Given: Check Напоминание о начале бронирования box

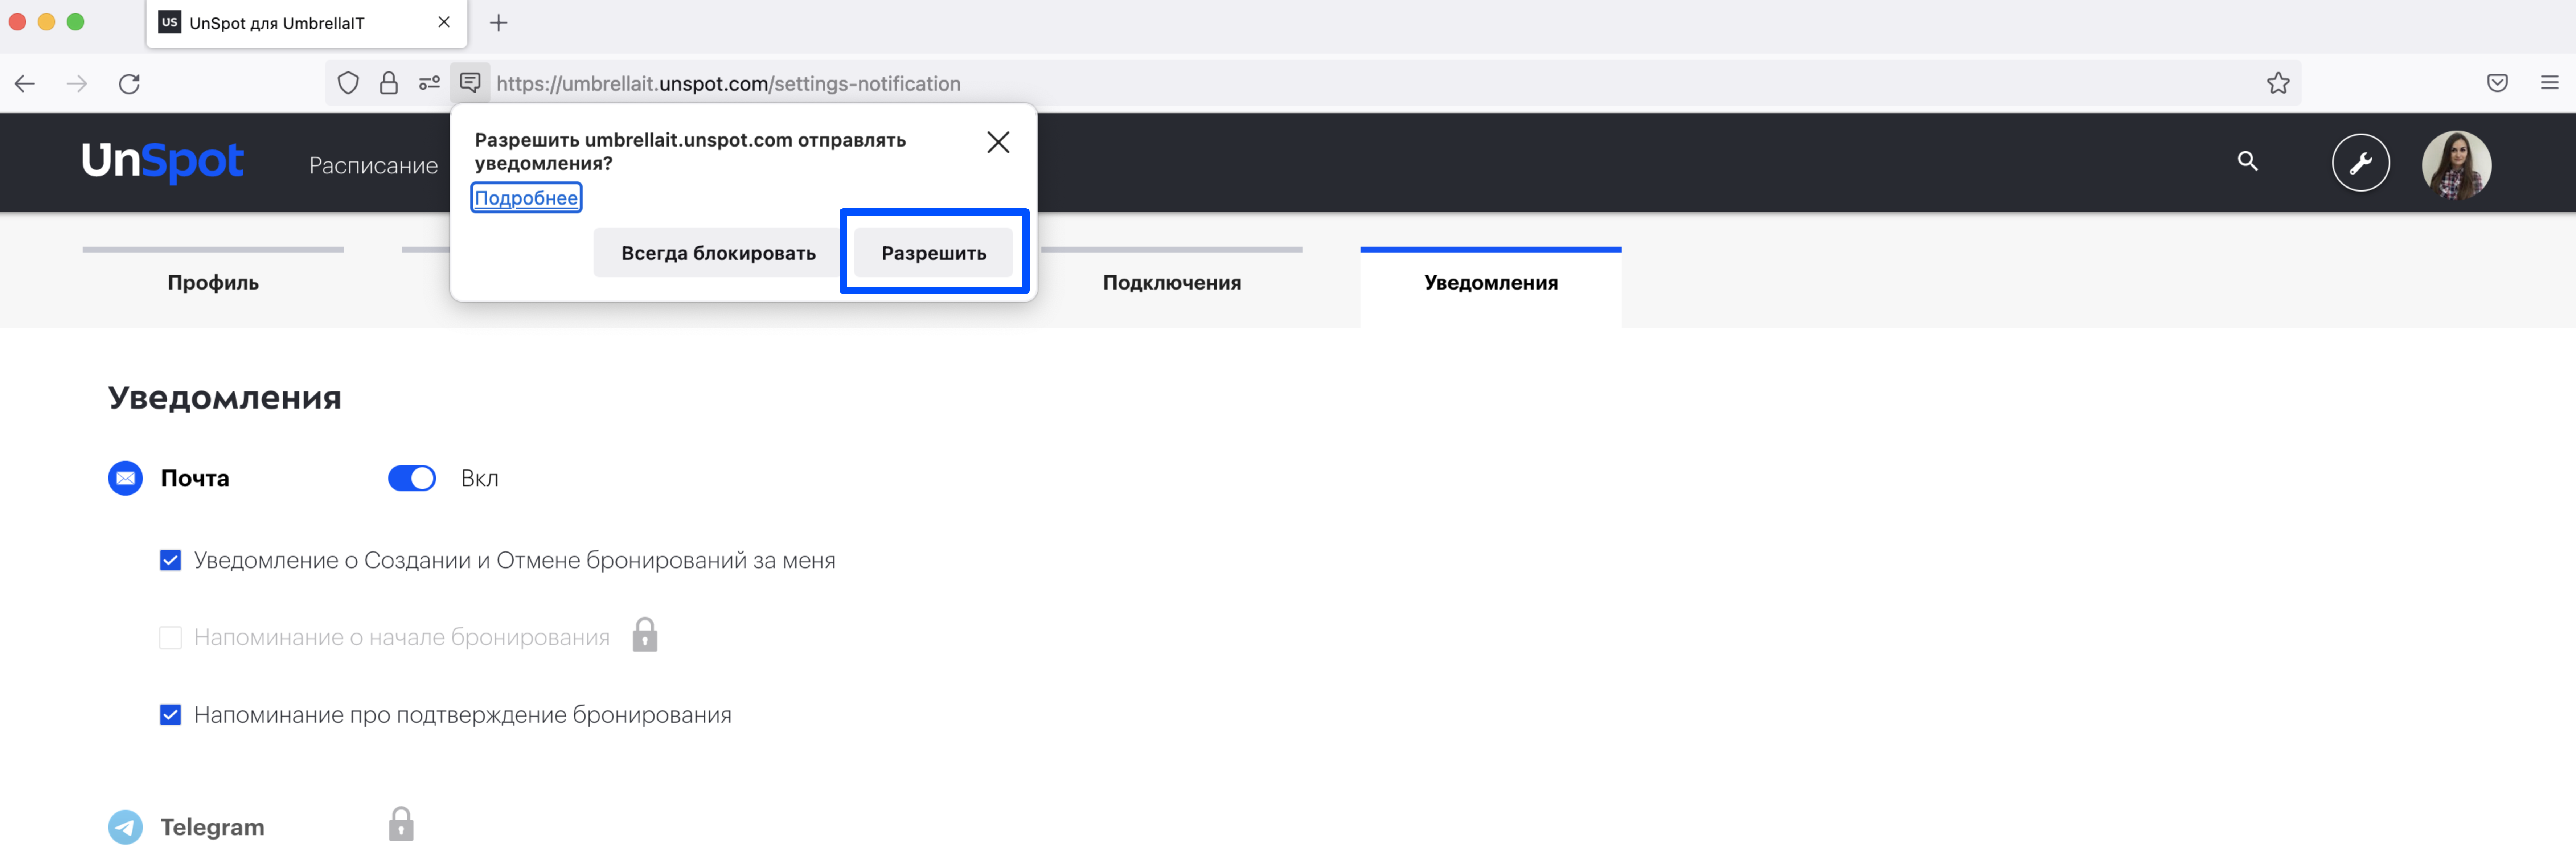Looking at the screenshot, I should [x=171, y=637].
